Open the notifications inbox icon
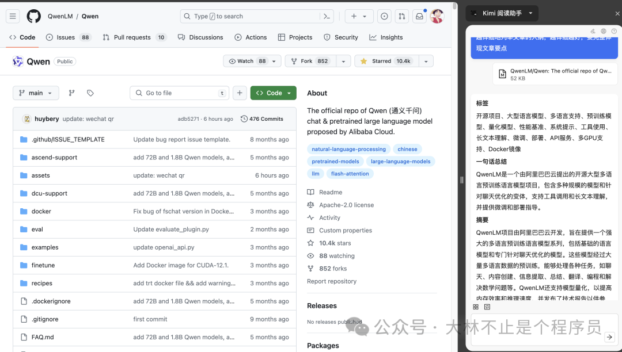 [419, 16]
